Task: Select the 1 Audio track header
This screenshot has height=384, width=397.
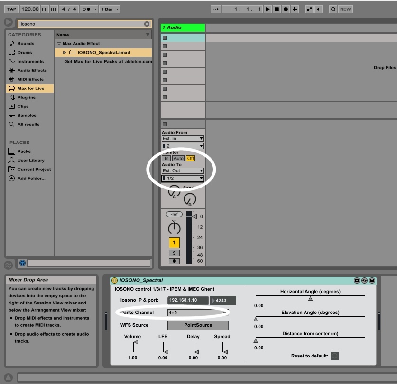Action: click(x=183, y=27)
